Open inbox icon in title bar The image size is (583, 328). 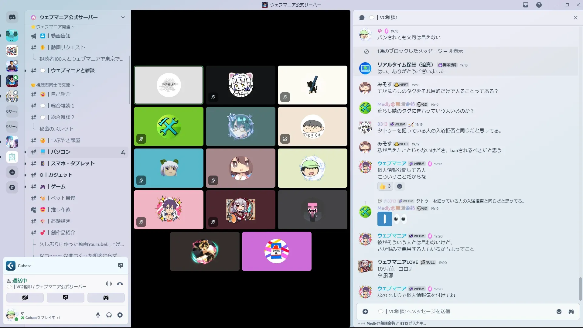(x=526, y=5)
